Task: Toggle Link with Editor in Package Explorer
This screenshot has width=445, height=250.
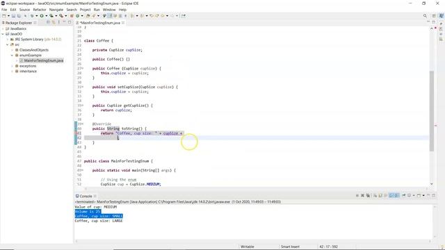Action: tap(54, 22)
